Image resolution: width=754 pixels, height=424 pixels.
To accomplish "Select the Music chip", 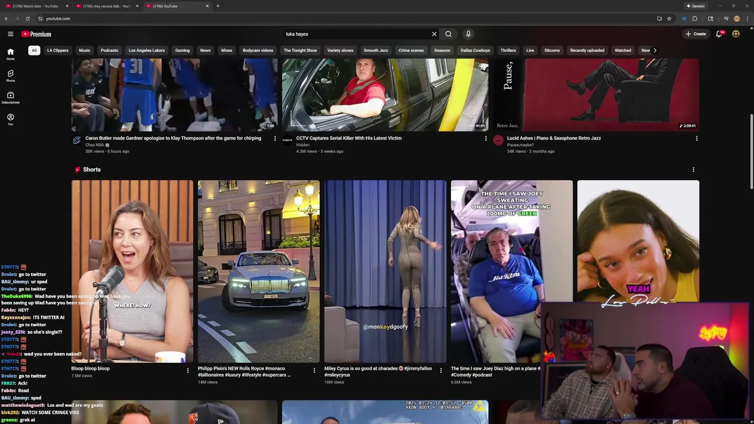I will 85,50.
